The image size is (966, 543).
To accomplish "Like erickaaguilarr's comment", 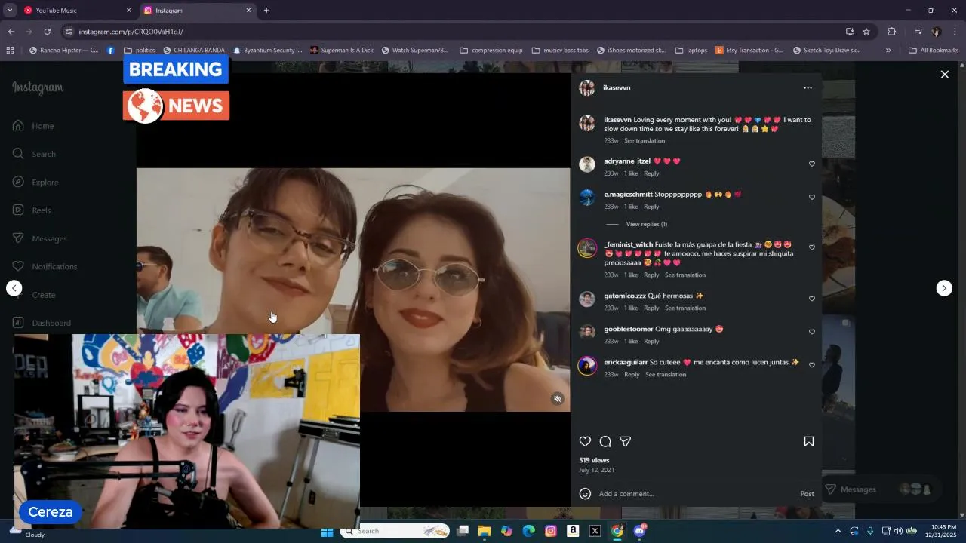I will click(x=812, y=365).
